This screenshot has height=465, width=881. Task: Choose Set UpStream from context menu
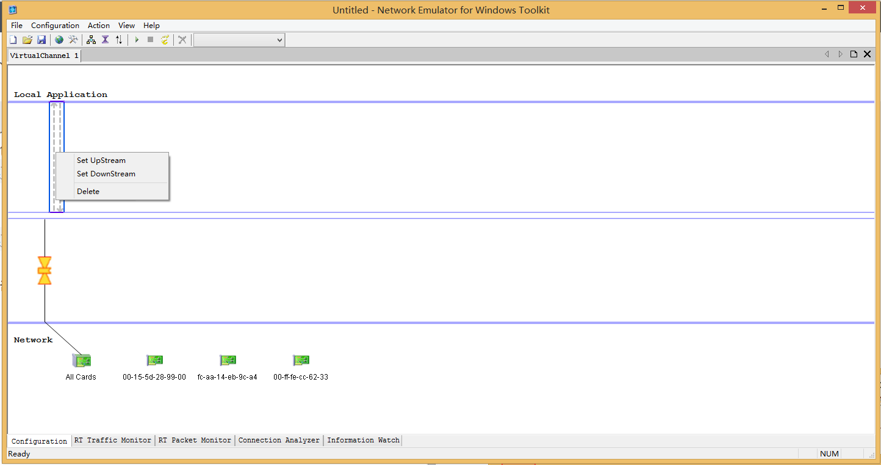coord(101,160)
